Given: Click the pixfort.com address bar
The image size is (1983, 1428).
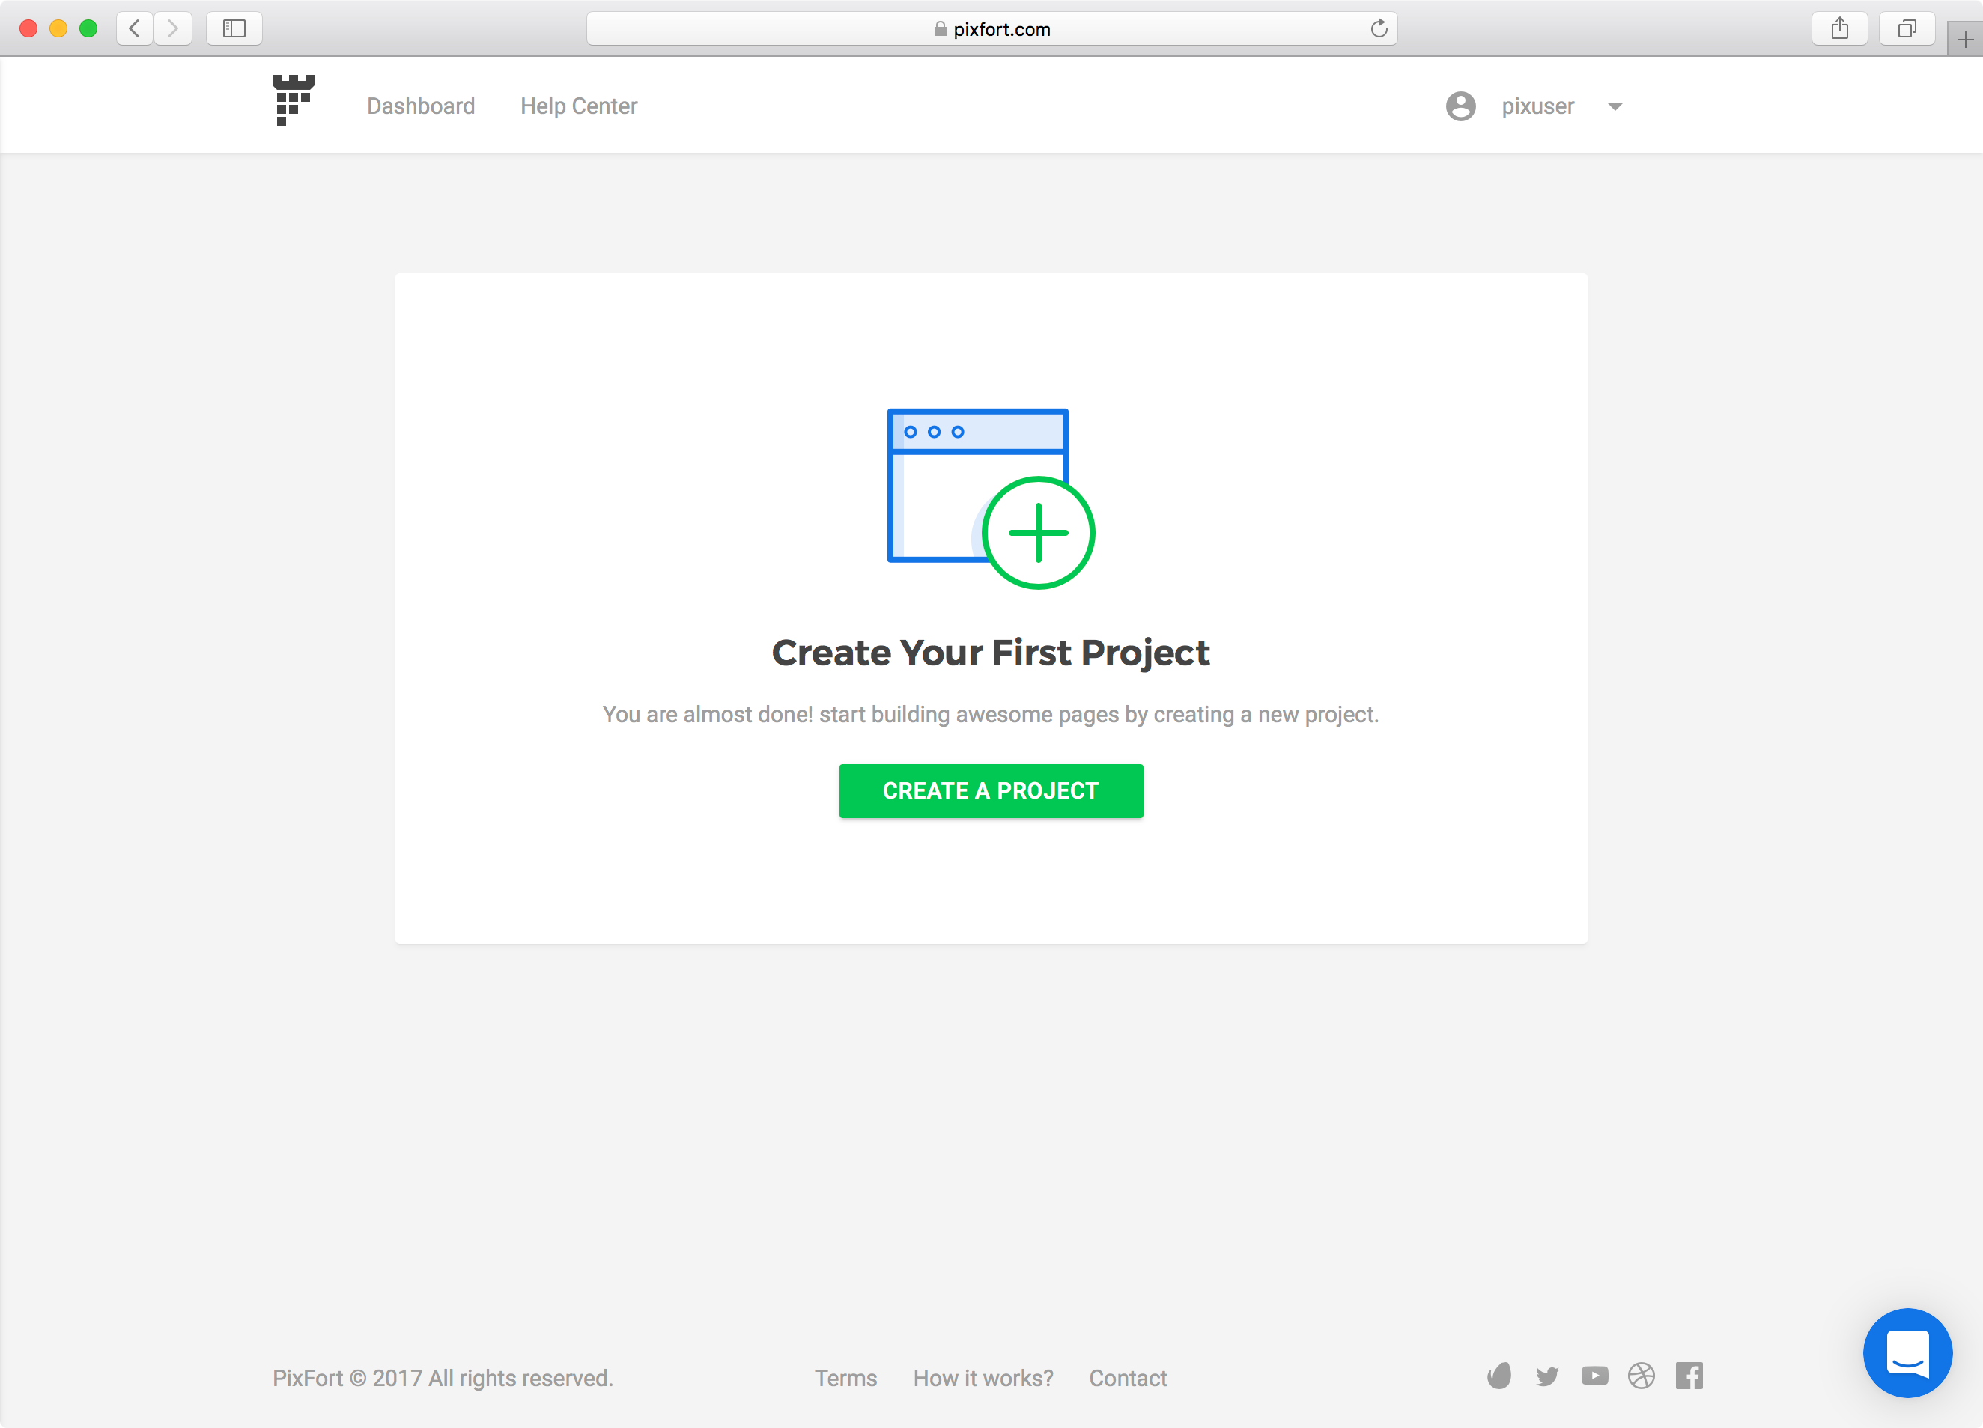Looking at the screenshot, I should (x=991, y=29).
